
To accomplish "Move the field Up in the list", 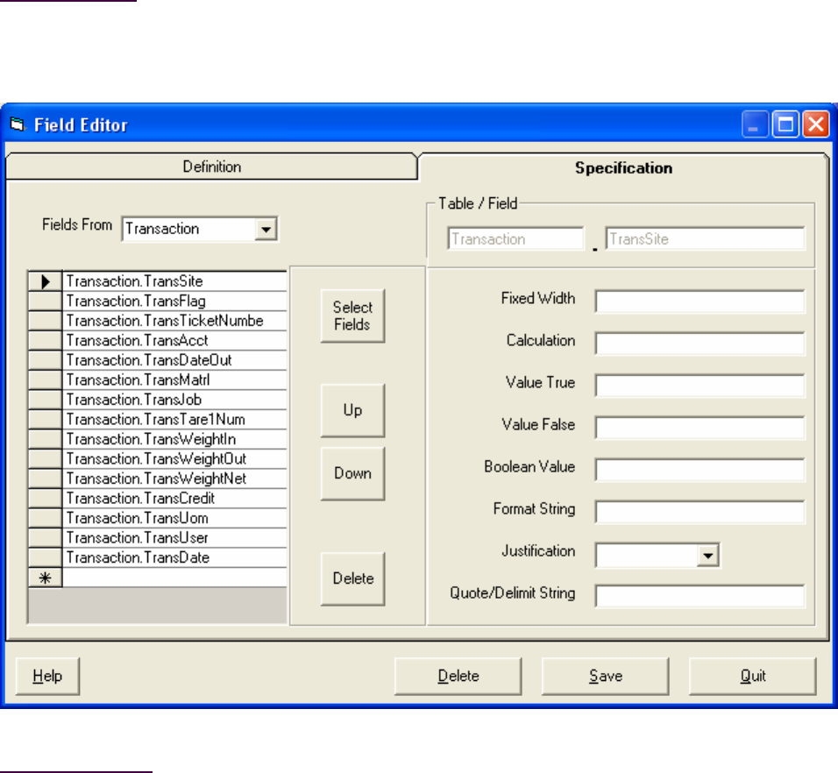I will [x=352, y=410].
